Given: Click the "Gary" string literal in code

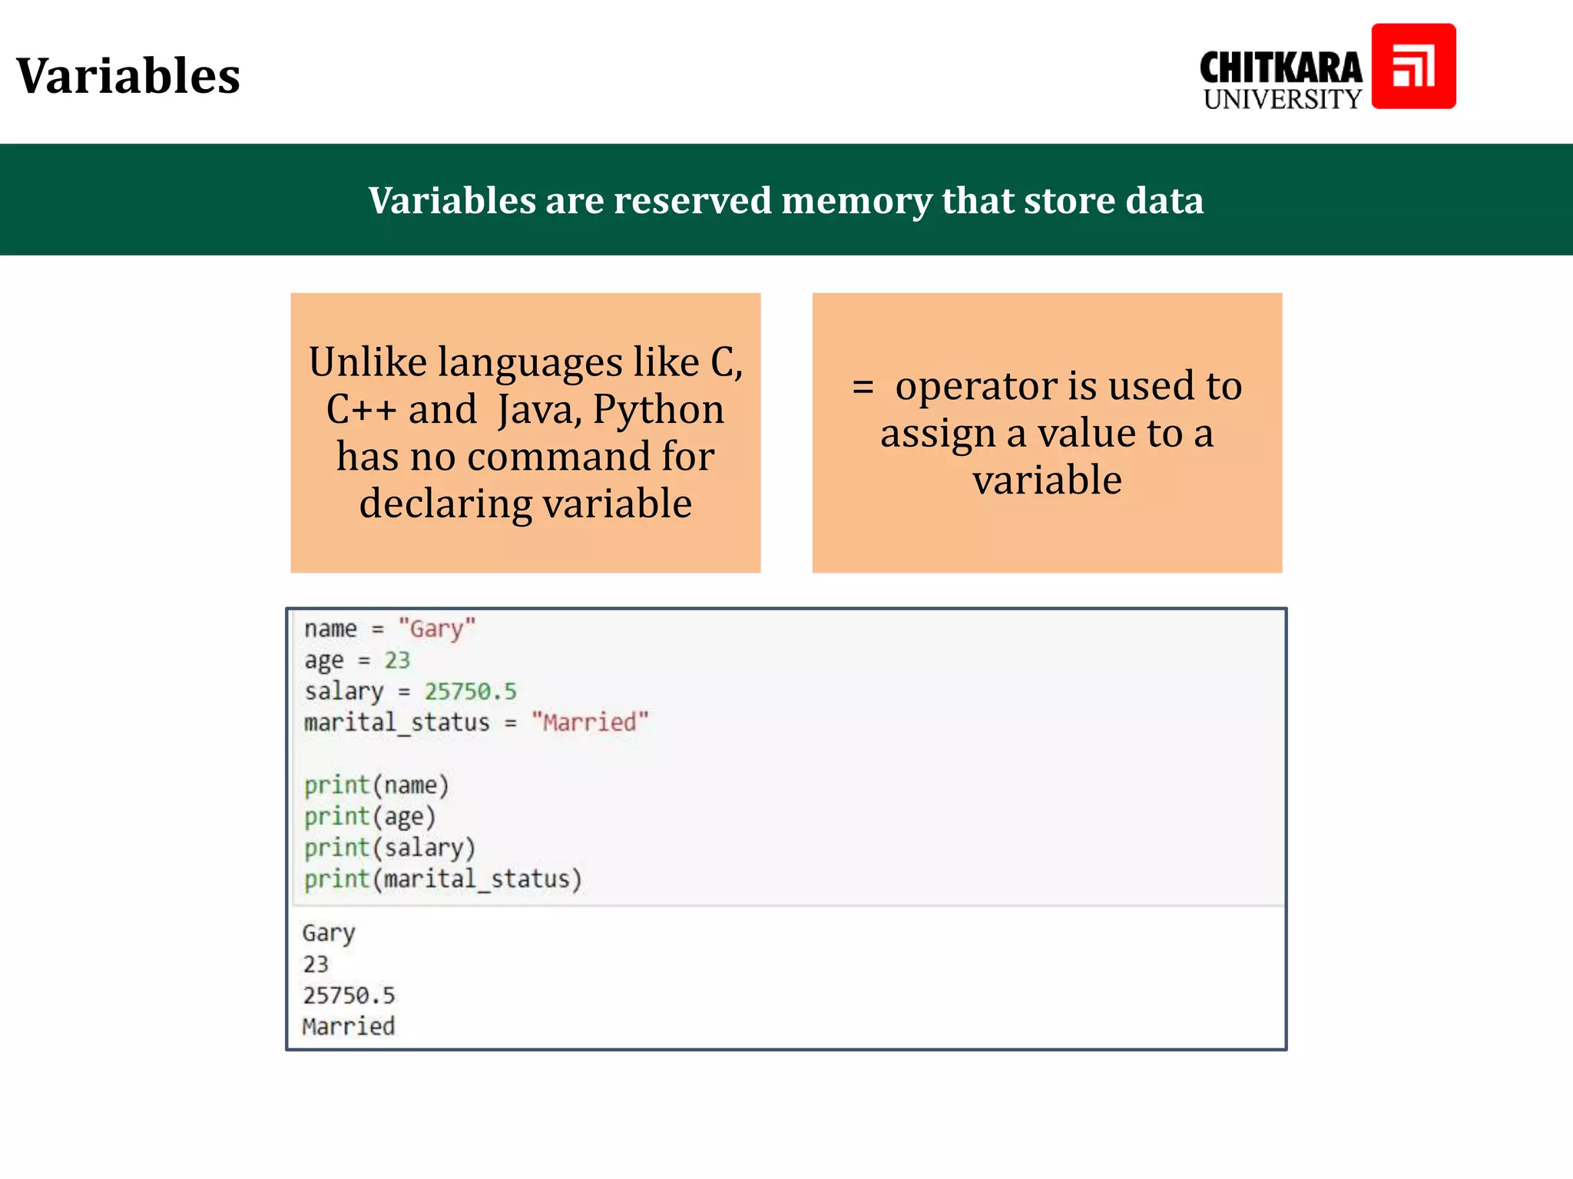Looking at the screenshot, I should [x=437, y=629].
